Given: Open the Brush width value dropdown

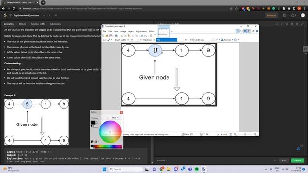Looking at the screenshot, I should 135,40.
